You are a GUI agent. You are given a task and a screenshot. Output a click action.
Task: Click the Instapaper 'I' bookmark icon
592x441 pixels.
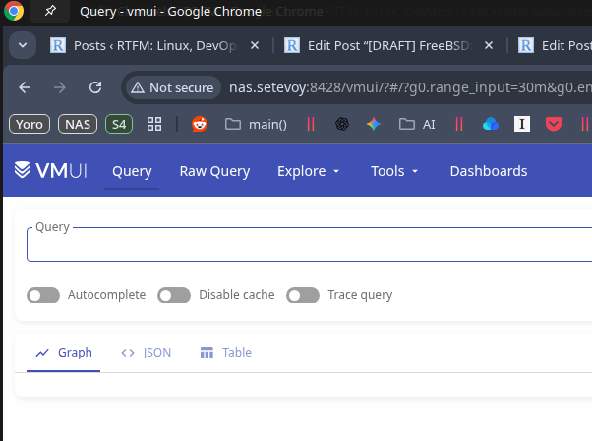click(x=523, y=124)
